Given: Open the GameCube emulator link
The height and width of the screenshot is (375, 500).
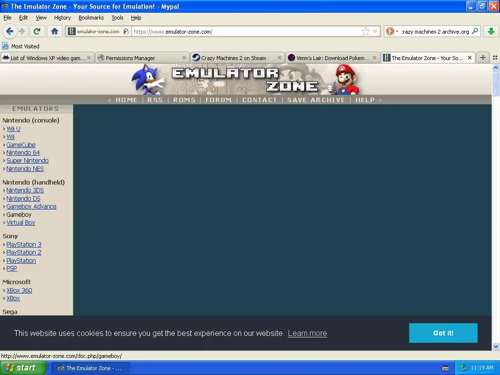Looking at the screenshot, I should 21,145.
